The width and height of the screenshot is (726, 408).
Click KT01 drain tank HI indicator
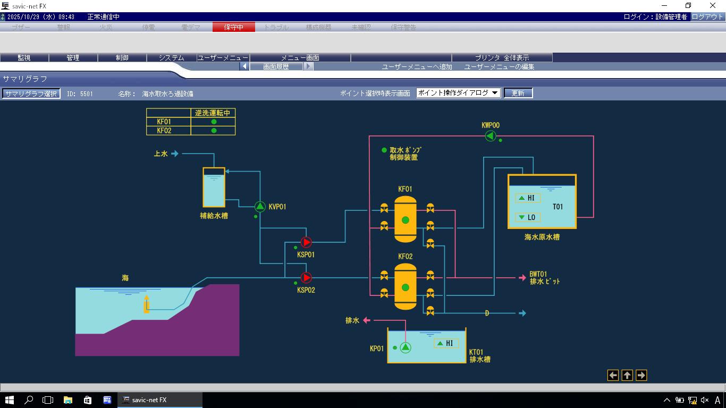pos(445,344)
